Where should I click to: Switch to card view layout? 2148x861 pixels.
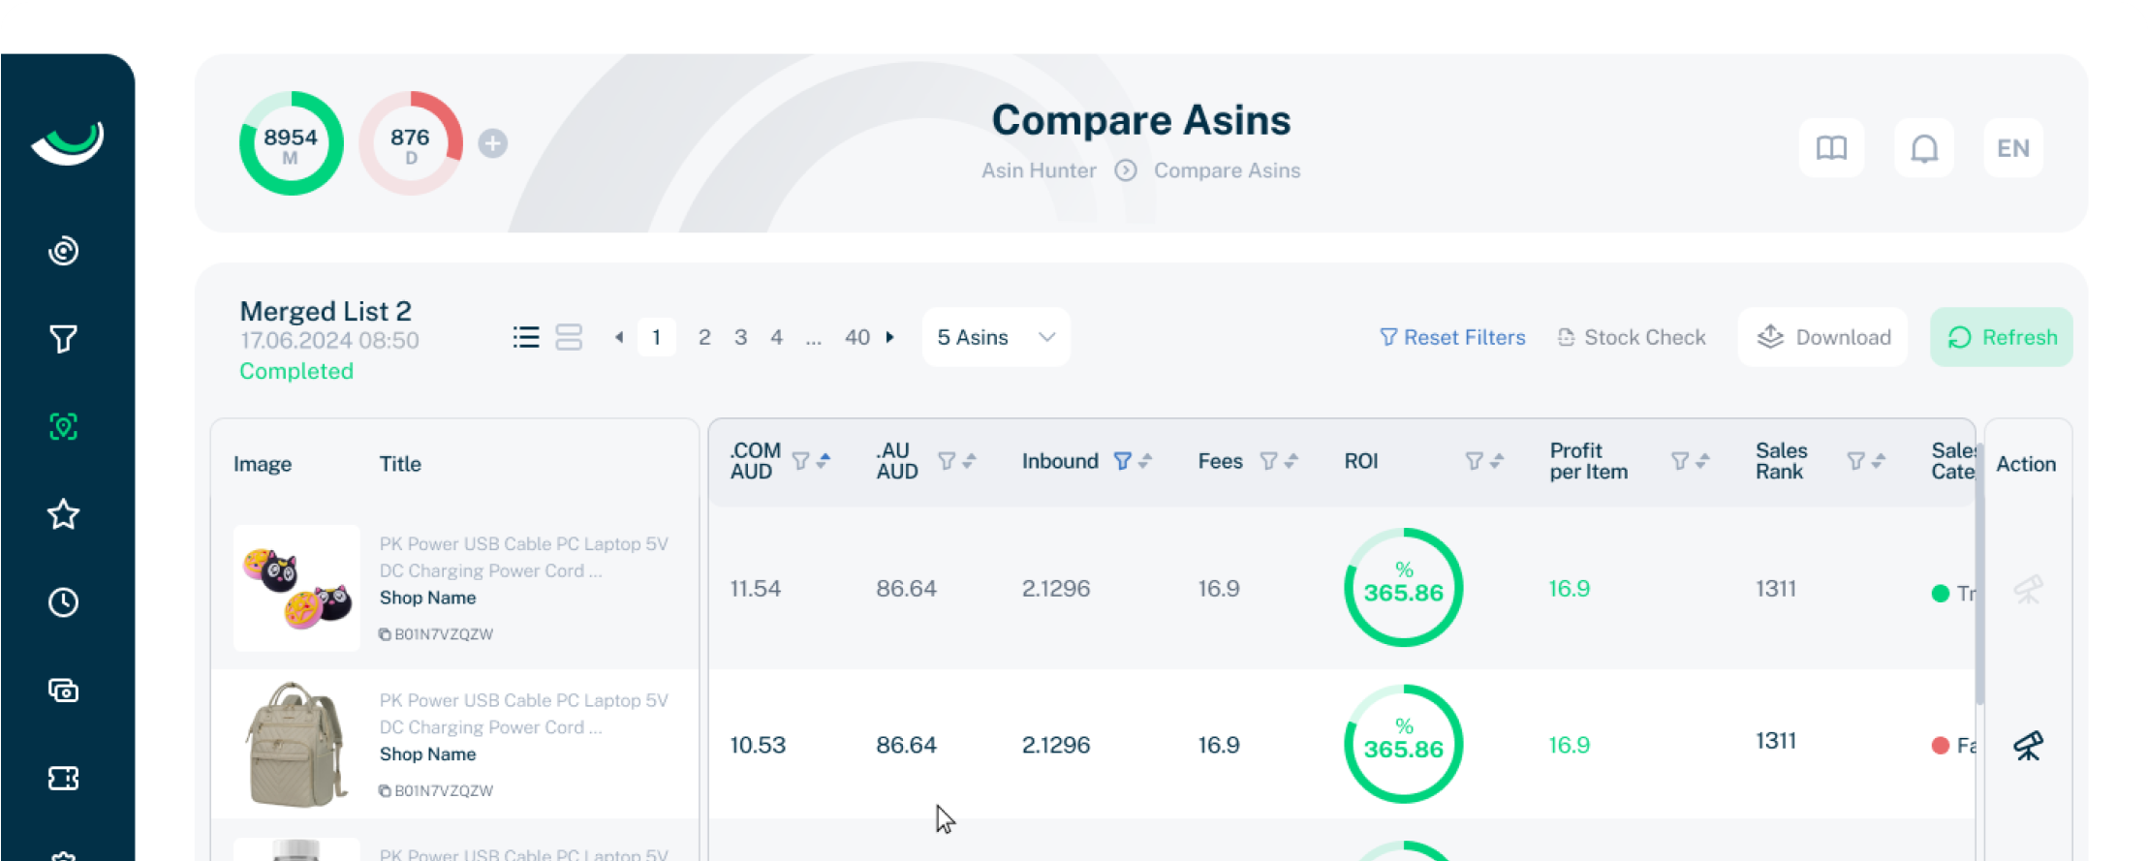(x=569, y=337)
